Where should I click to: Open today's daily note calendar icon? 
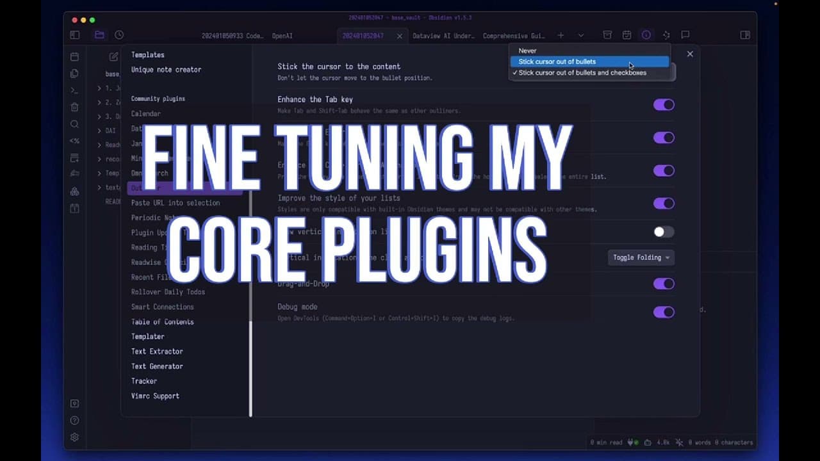pos(74,56)
